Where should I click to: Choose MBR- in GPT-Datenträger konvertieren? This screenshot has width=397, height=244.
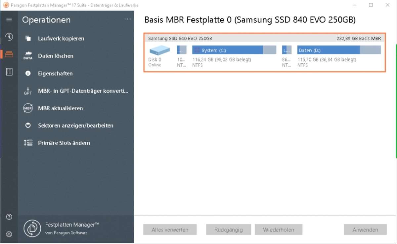83,91
